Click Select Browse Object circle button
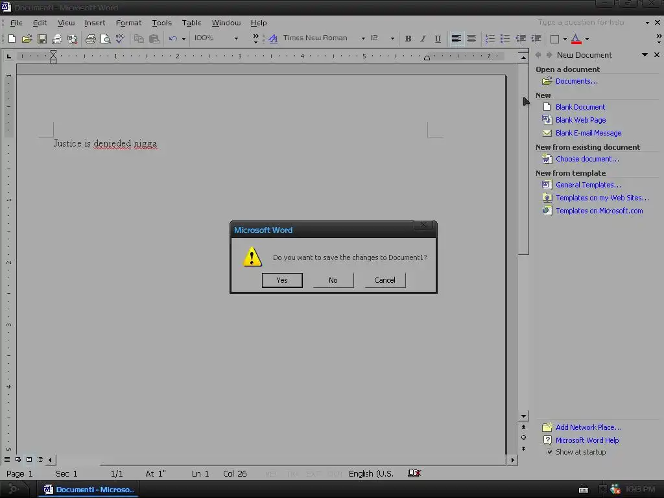Viewport: 664px width, 498px height. tap(523, 438)
